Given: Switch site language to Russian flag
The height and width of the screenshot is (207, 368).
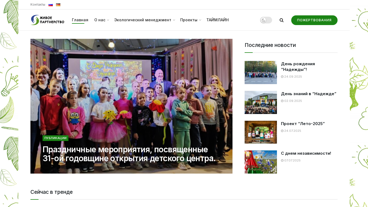Looking at the screenshot, I should tap(51, 5).
